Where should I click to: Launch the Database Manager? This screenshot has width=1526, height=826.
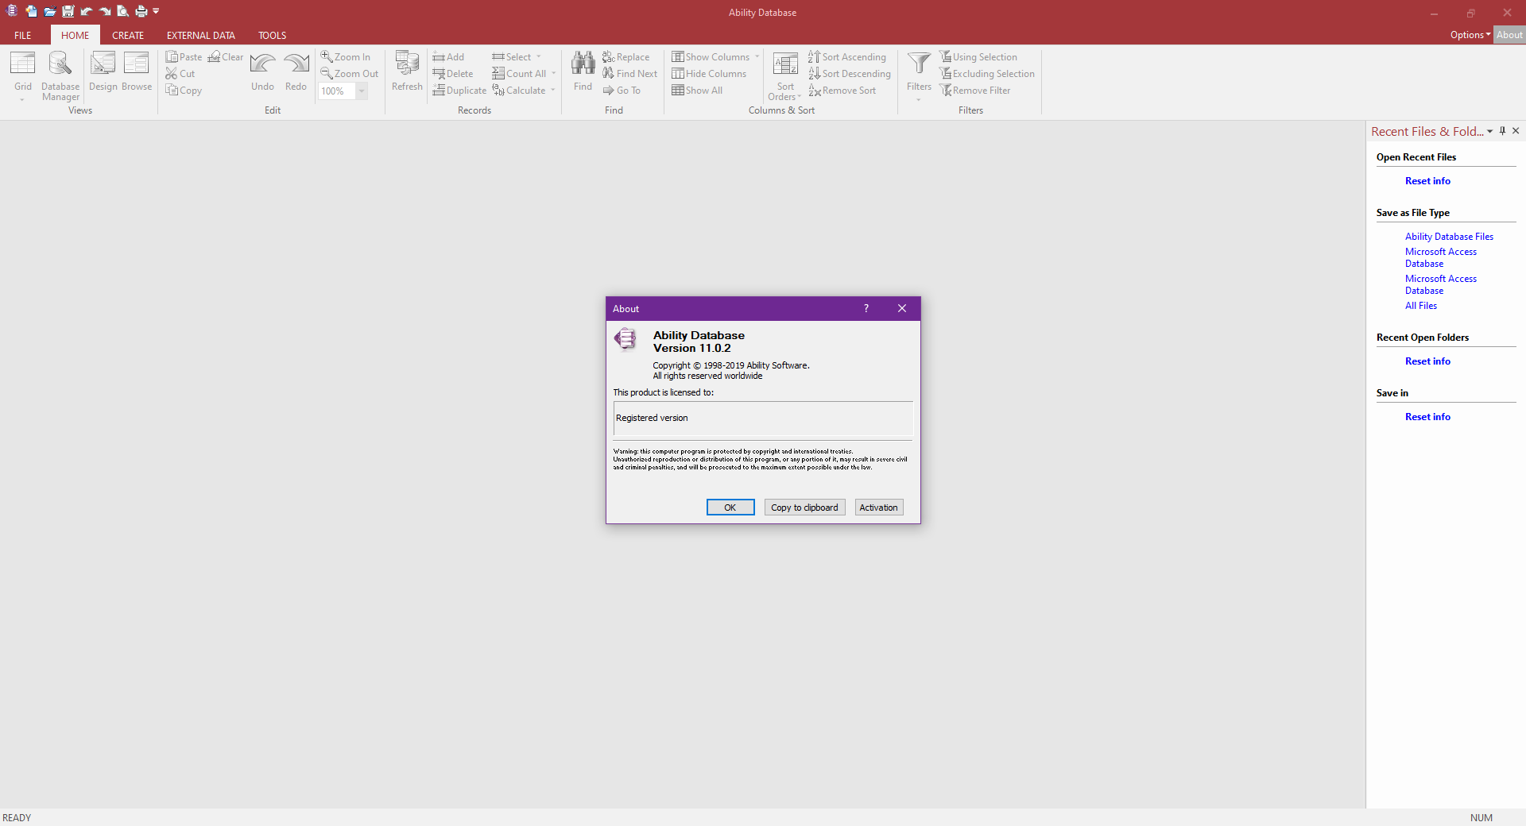tap(60, 76)
